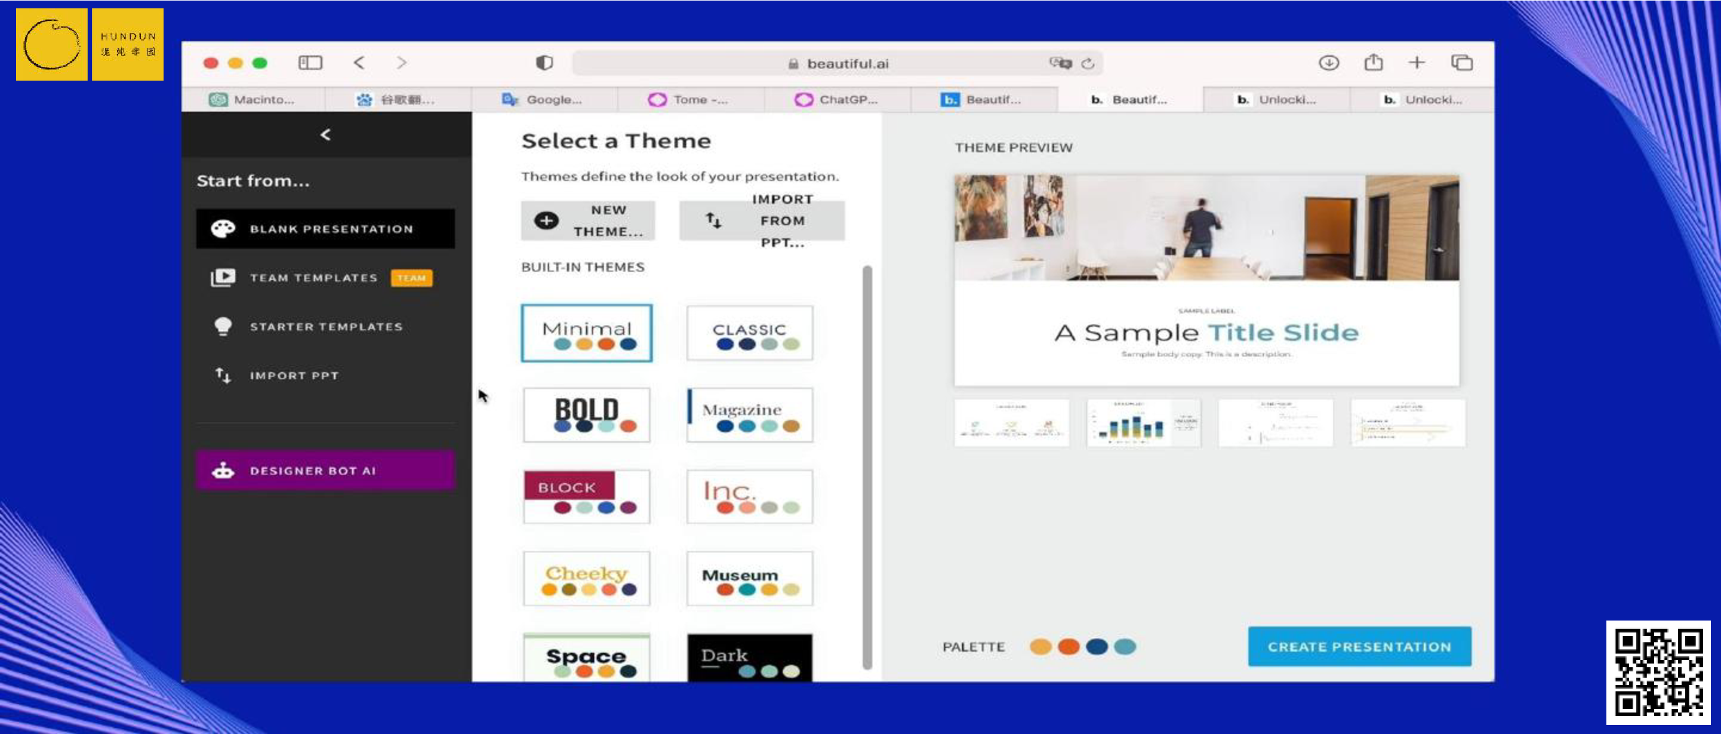Screen dimensions: 1721x734
Task: Click the theme list scrollbar
Action: pos(867,466)
